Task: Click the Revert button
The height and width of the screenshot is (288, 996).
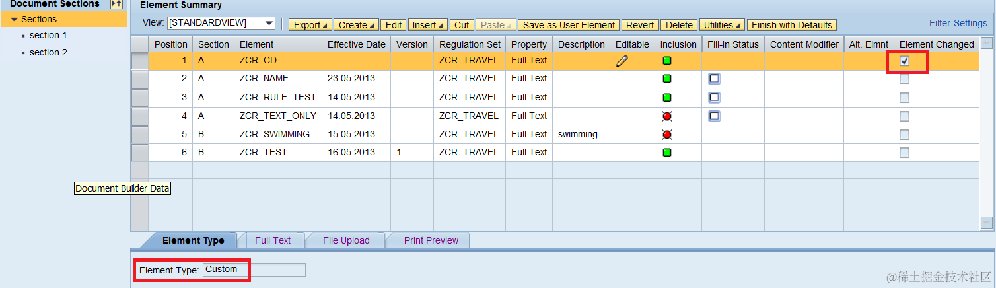Action: click(x=640, y=25)
